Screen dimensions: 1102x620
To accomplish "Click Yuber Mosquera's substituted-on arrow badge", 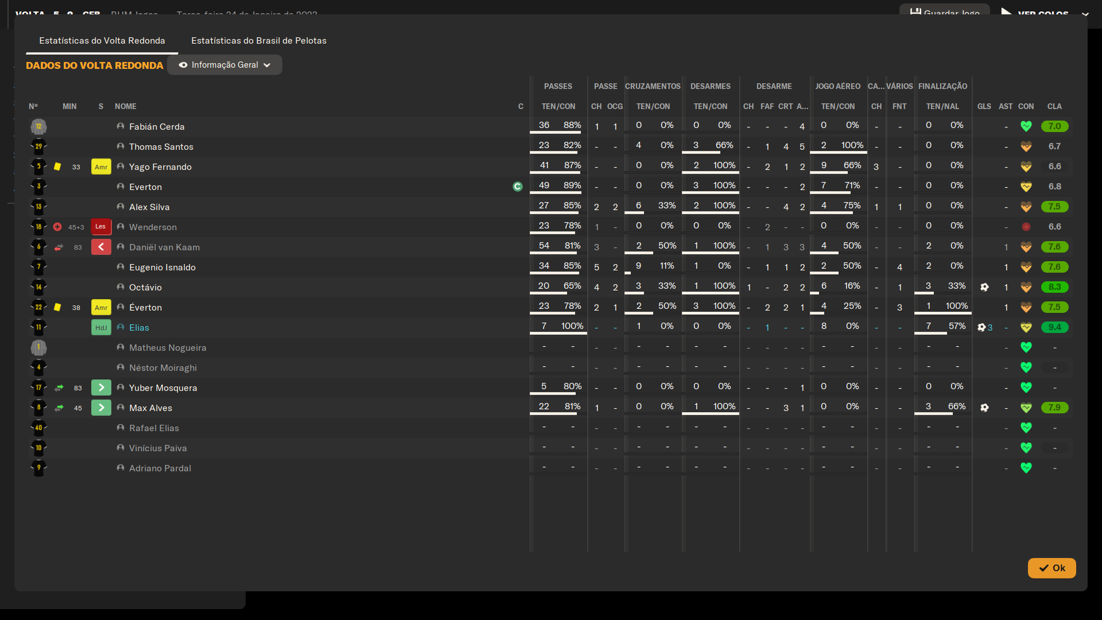I will [x=101, y=387].
